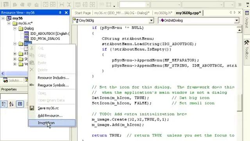
Task: Click Categorized view in Properties
Action: pos(4,104)
